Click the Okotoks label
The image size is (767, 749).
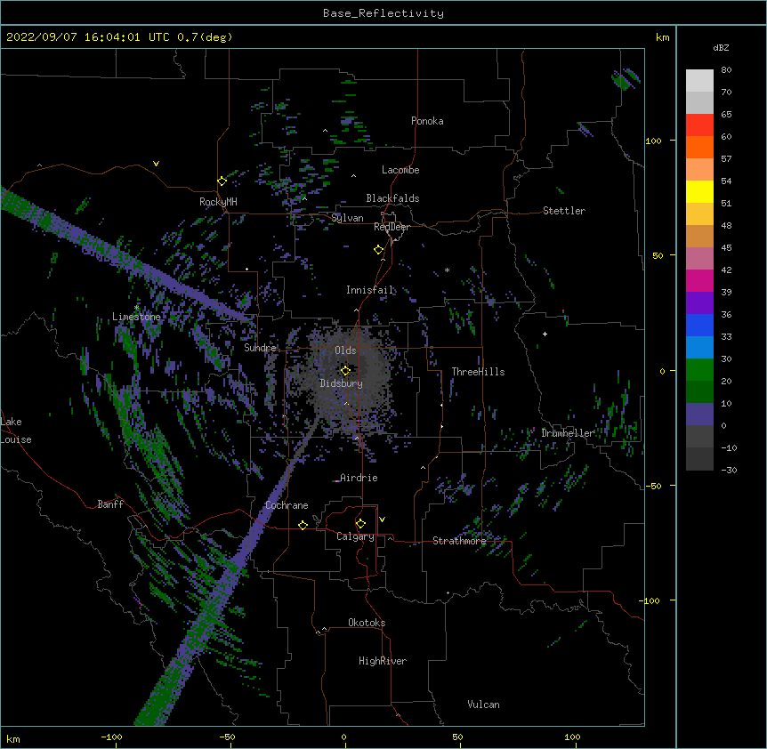pyautogui.click(x=367, y=623)
